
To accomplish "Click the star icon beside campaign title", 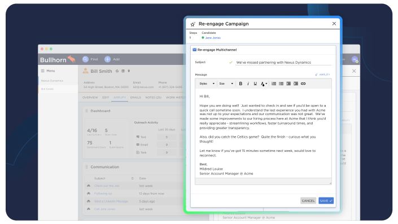I will (x=193, y=24).
